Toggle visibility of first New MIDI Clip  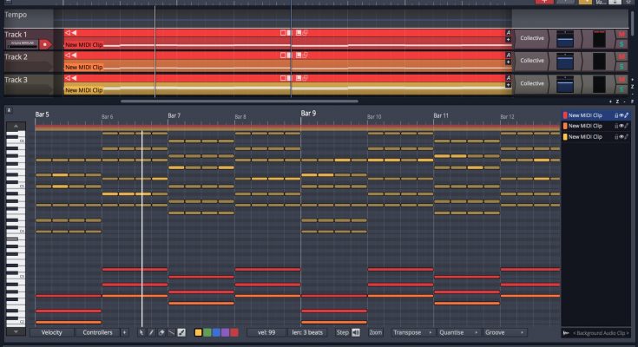point(622,115)
